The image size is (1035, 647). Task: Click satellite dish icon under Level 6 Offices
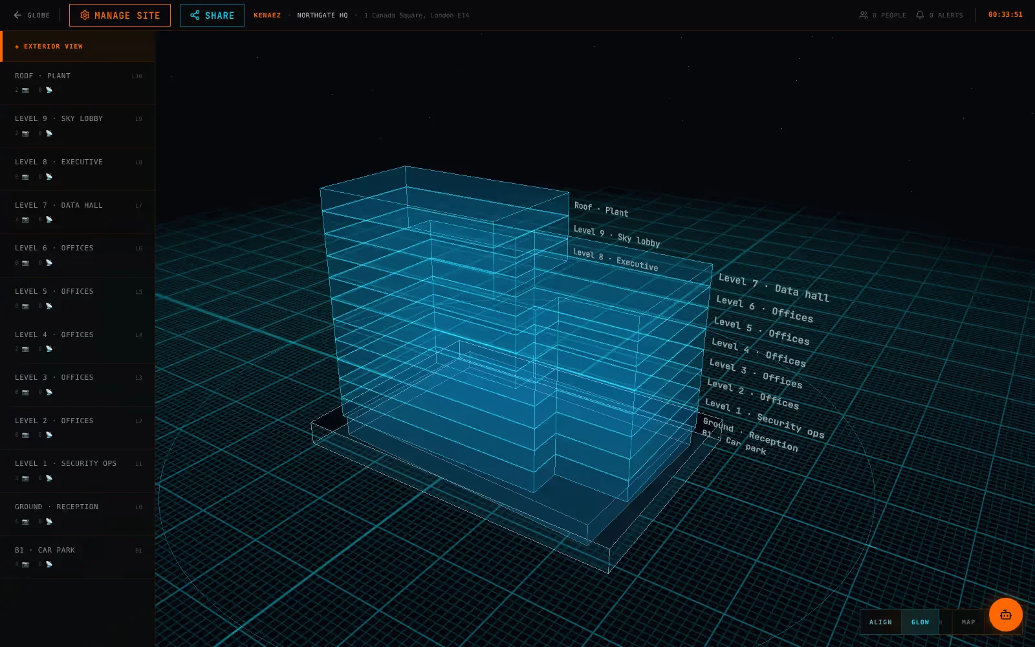click(x=49, y=263)
